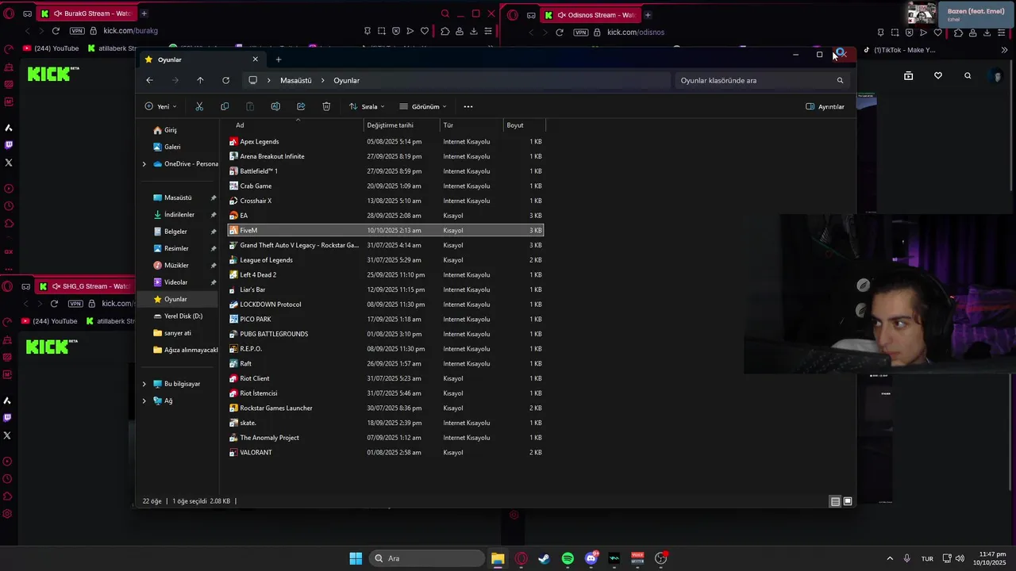Click the Rename icon in Explorer toolbar

[275, 106]
